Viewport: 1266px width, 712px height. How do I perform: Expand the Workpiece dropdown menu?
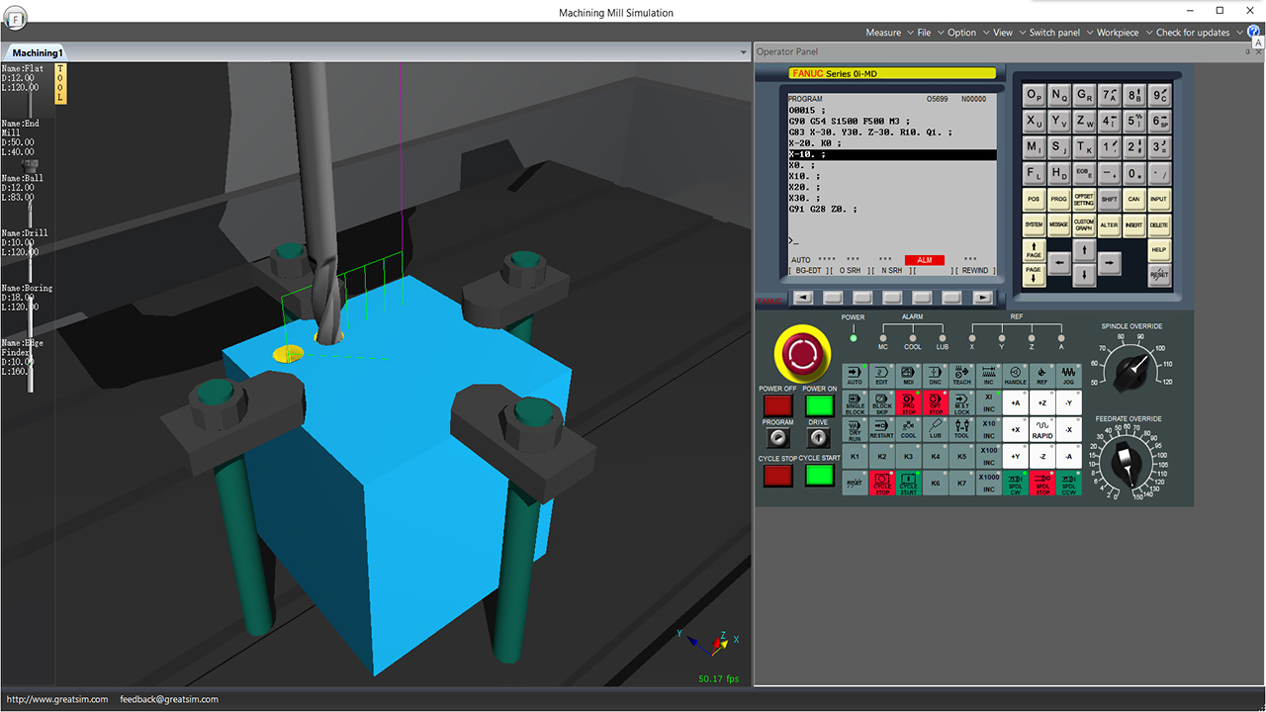click(1118, 33)
